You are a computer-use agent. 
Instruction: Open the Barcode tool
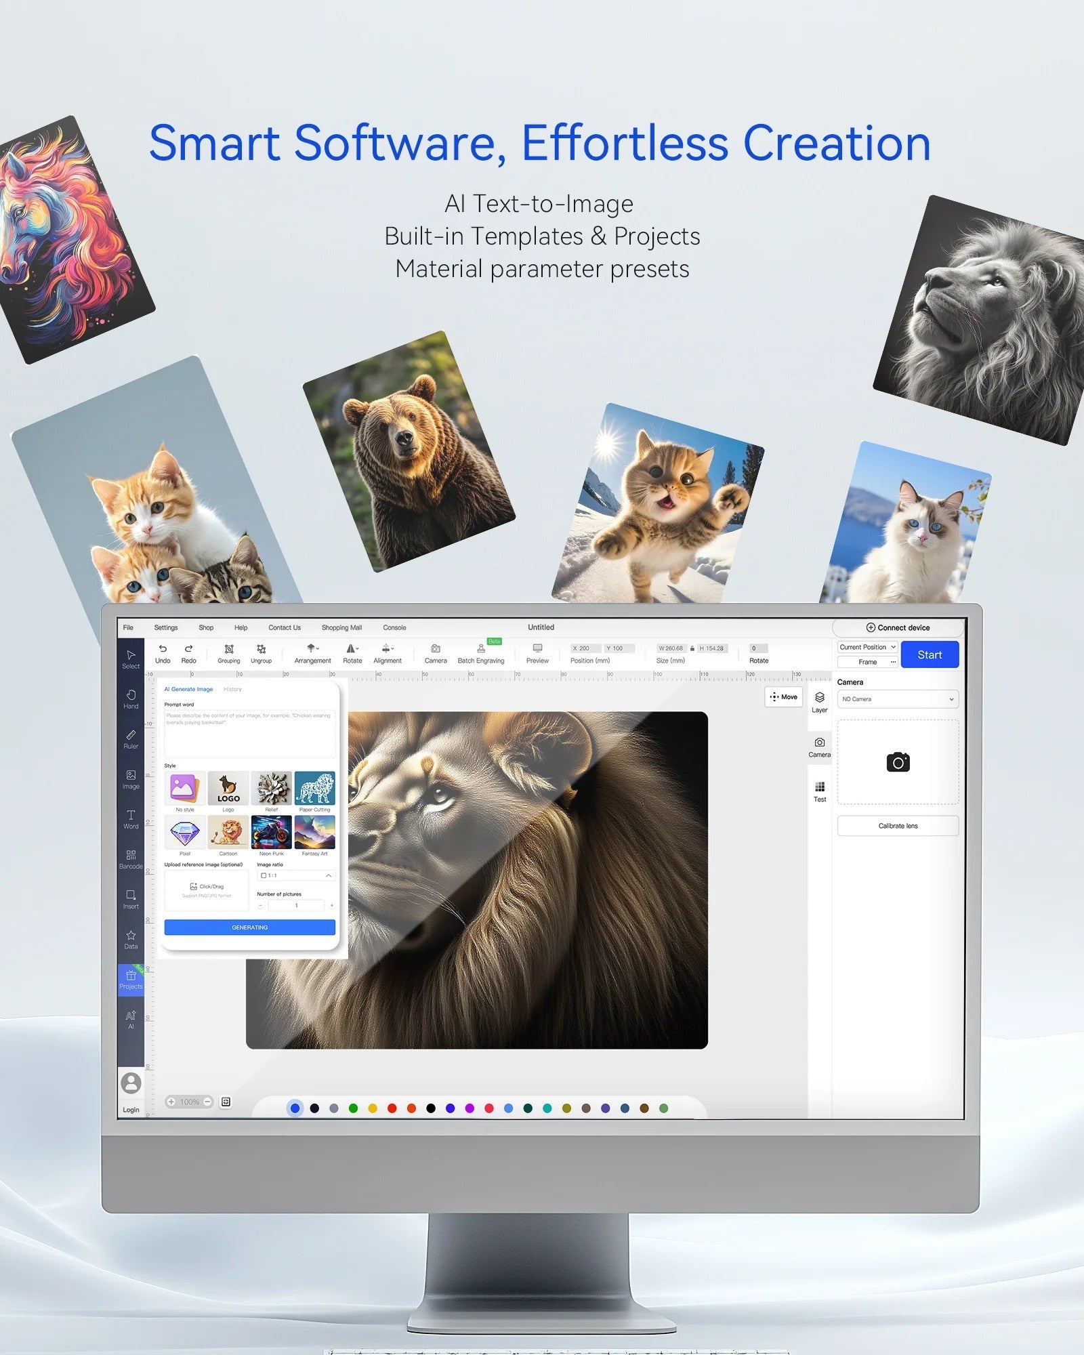(131, 858)
